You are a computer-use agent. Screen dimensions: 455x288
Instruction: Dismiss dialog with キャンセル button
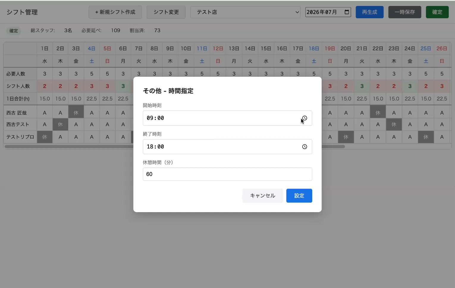tap(263, 195)
